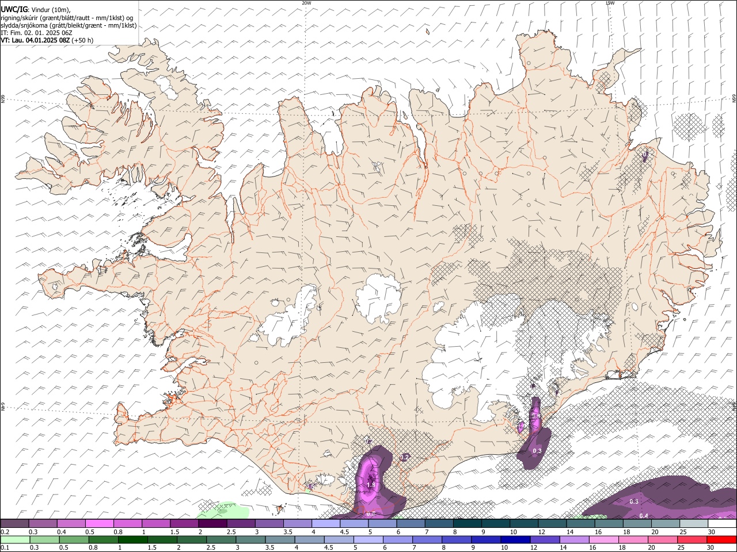Click the light pink 16 swatch, lower legend row
Screen dimensions: 737x552
604,540
